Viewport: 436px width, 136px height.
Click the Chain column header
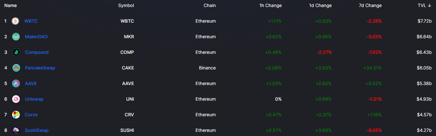coord(210,5)
